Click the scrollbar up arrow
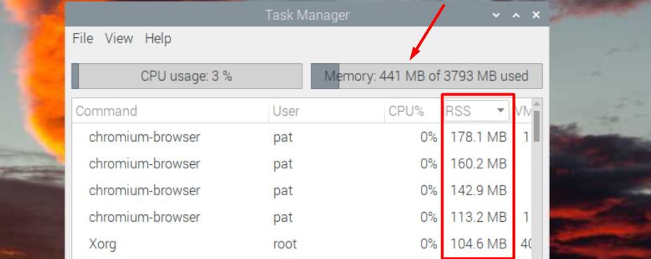This screenshot has height=259, width=651. [x=537, y=103]
